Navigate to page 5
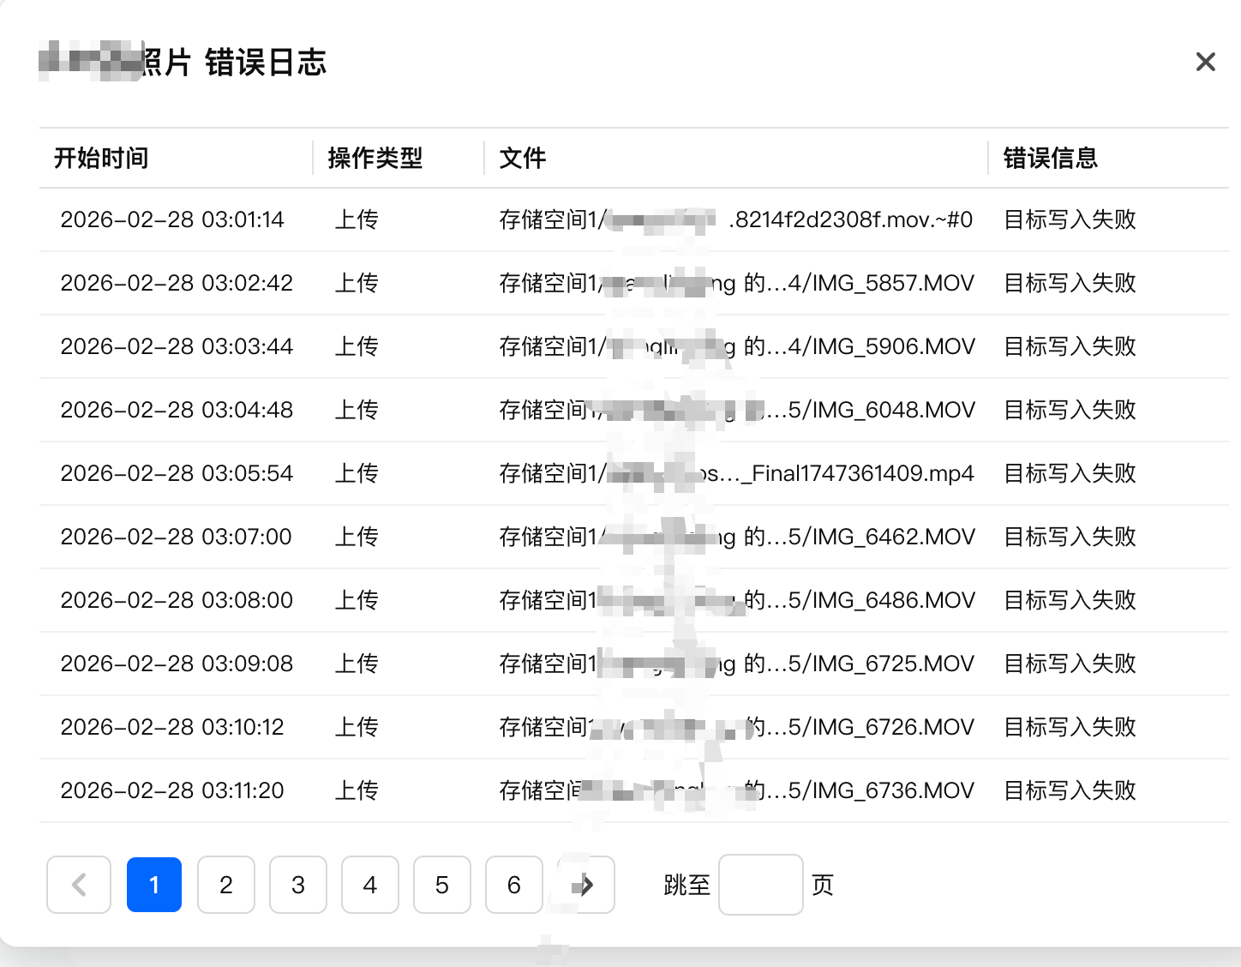1241x967 pixels. click(x=442, y=885)
